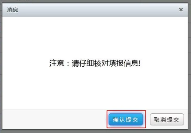Click the empty white area below the message
191x133 pixels.
[95, 89]
